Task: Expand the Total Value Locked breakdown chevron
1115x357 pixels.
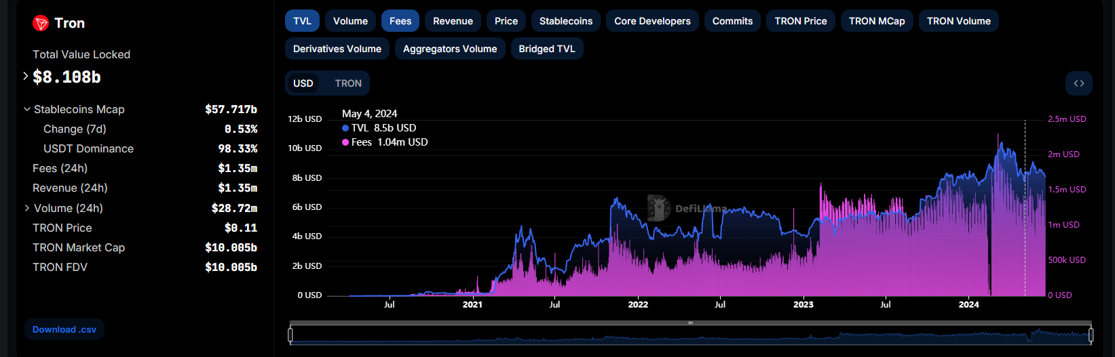Action: click(26, 76)
